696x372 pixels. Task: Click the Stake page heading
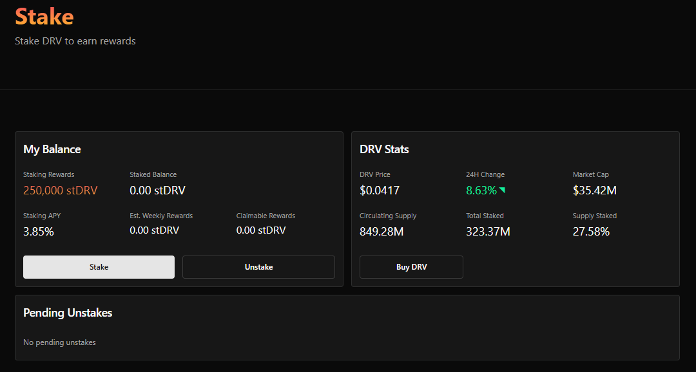[44, 17]
